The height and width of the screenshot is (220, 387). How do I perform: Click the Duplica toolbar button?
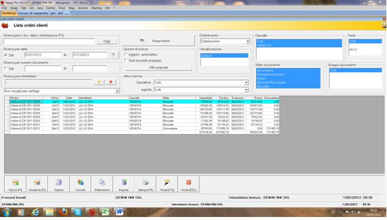click(x=59, y=184)
